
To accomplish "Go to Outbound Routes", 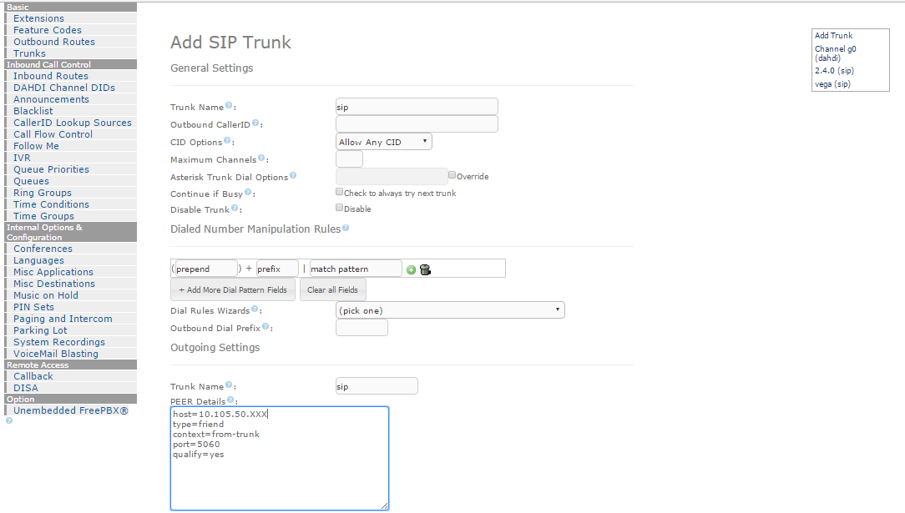I will click(54, 42).
